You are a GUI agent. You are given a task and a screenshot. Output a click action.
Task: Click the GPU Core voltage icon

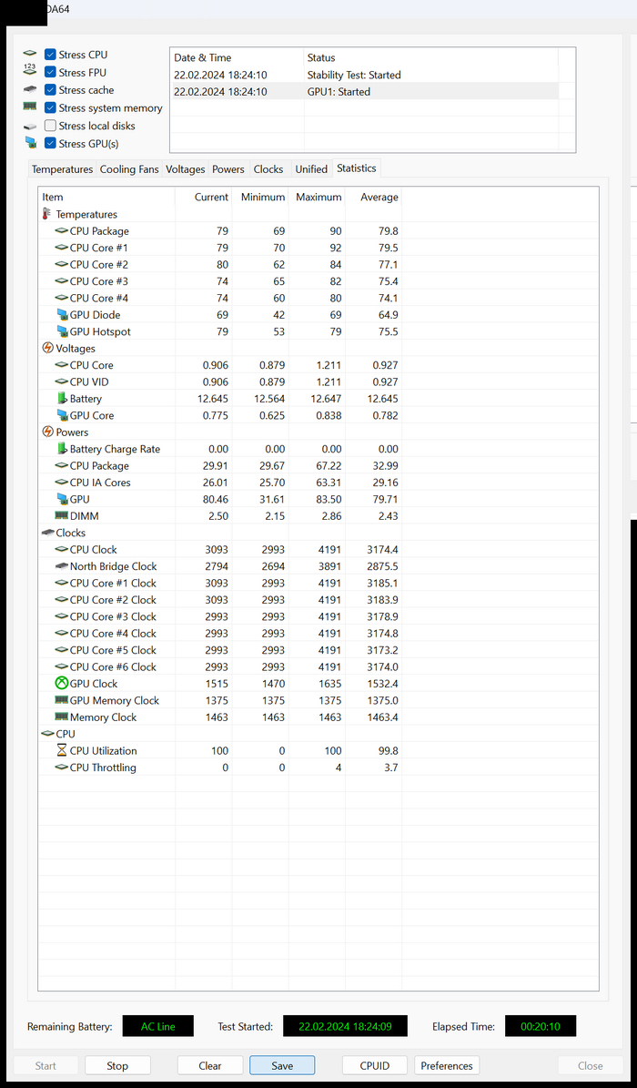click(x=62, y=416)
